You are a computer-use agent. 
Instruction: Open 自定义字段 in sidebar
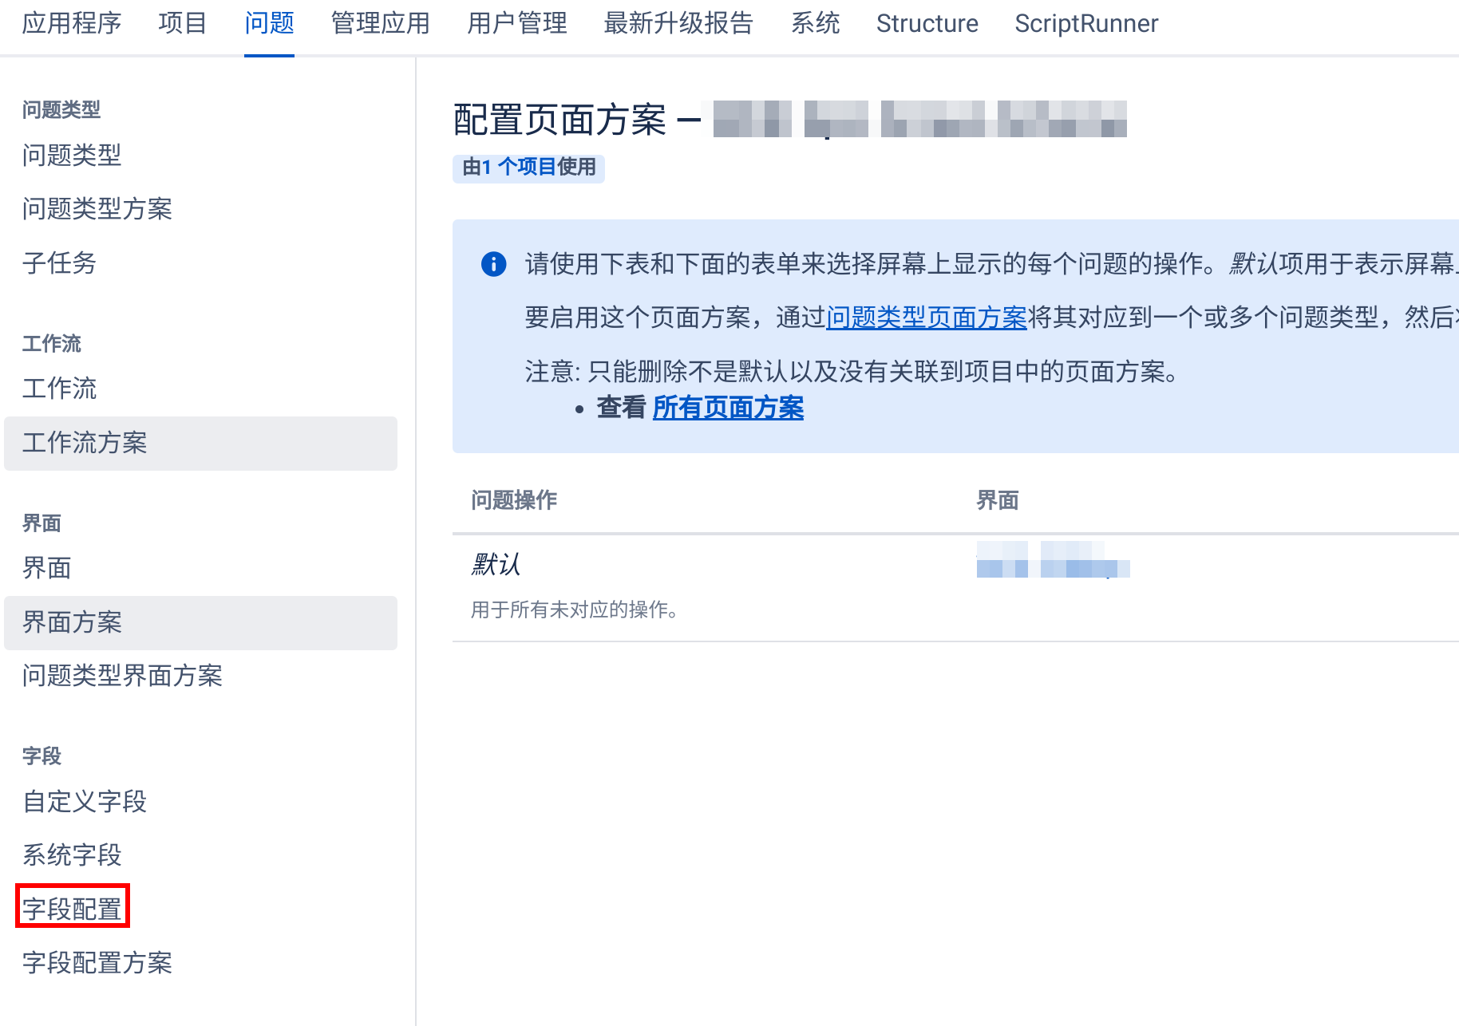[85, 802]
